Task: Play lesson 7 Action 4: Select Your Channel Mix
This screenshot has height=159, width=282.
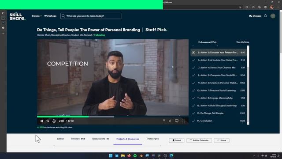Action: [x=219, y=68]
